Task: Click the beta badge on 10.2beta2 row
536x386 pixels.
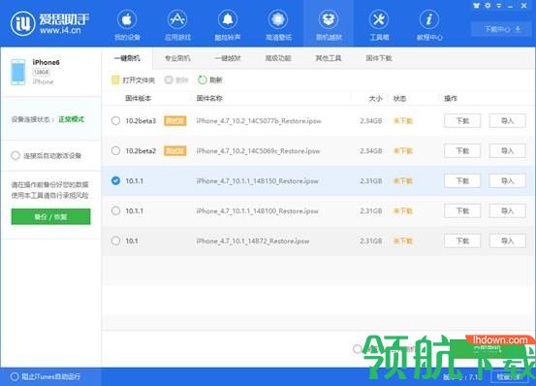Action: coord(175,150)
